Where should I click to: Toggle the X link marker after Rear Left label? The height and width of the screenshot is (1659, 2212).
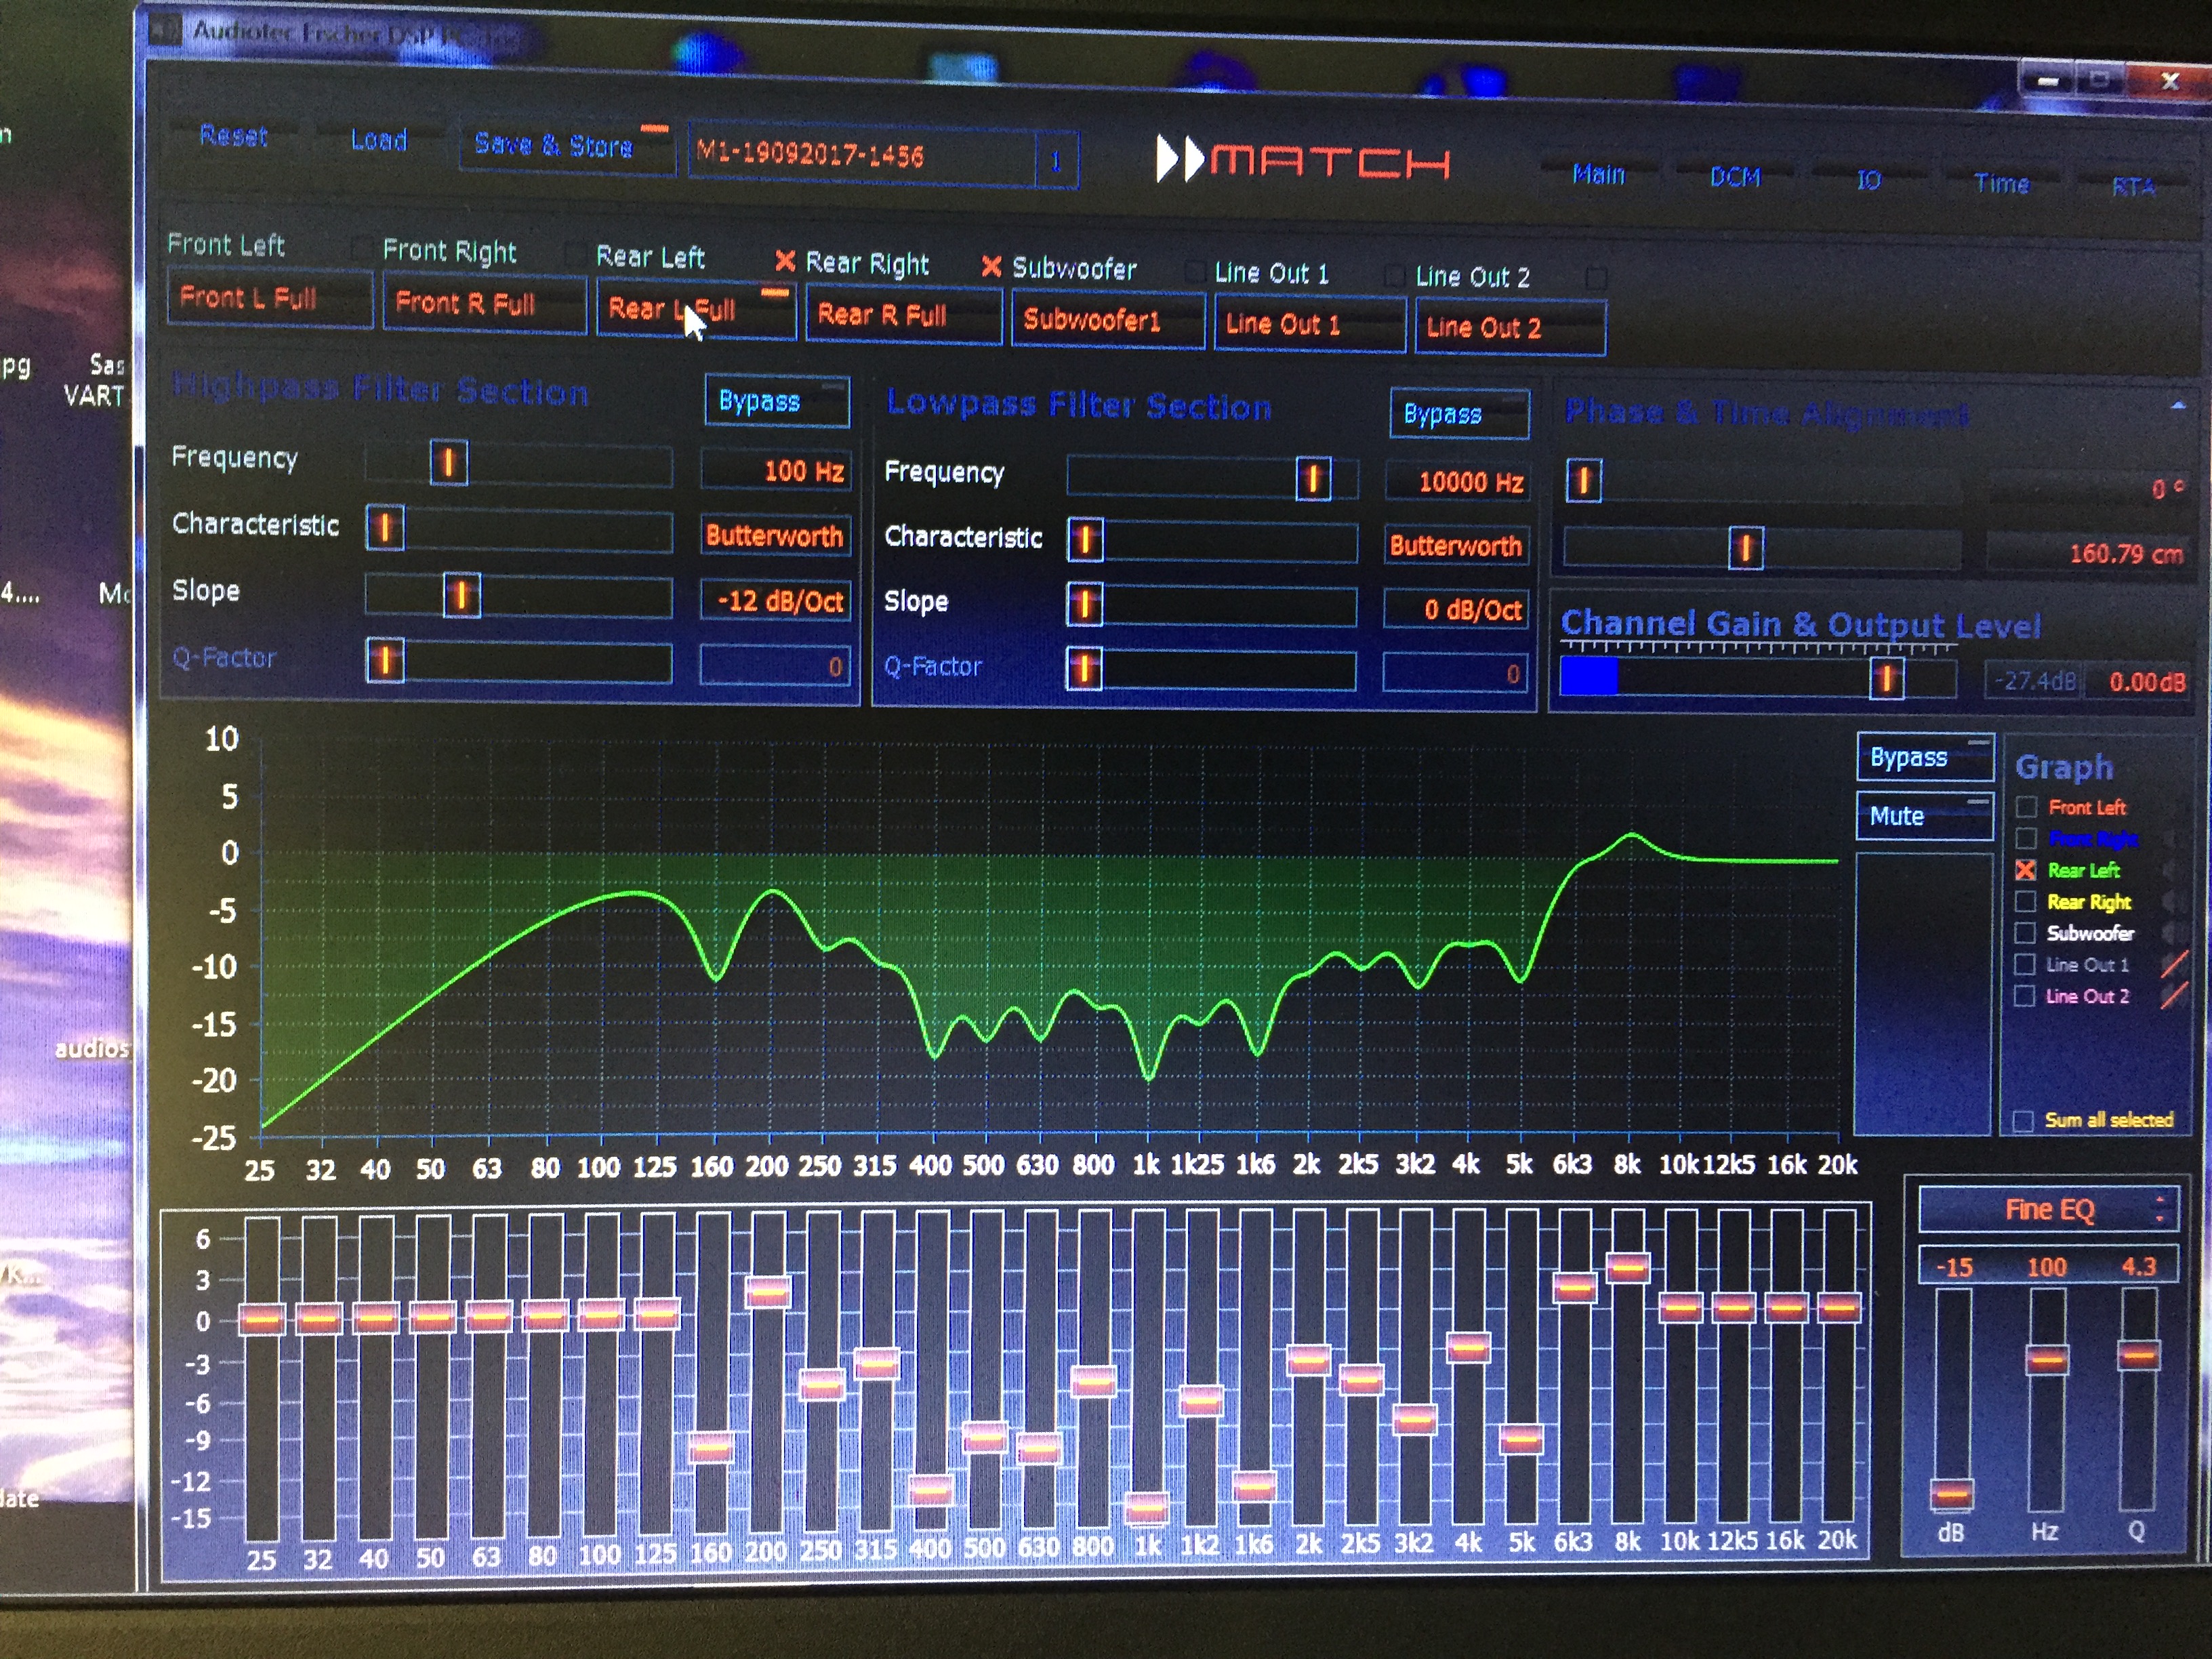(x=785, y=262)
